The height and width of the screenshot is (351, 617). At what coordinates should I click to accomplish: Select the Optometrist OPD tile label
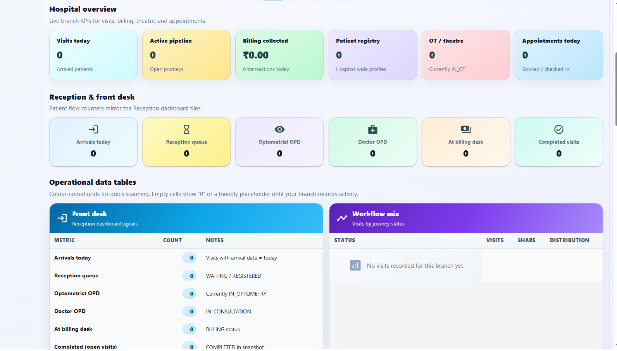click(279, 142)
